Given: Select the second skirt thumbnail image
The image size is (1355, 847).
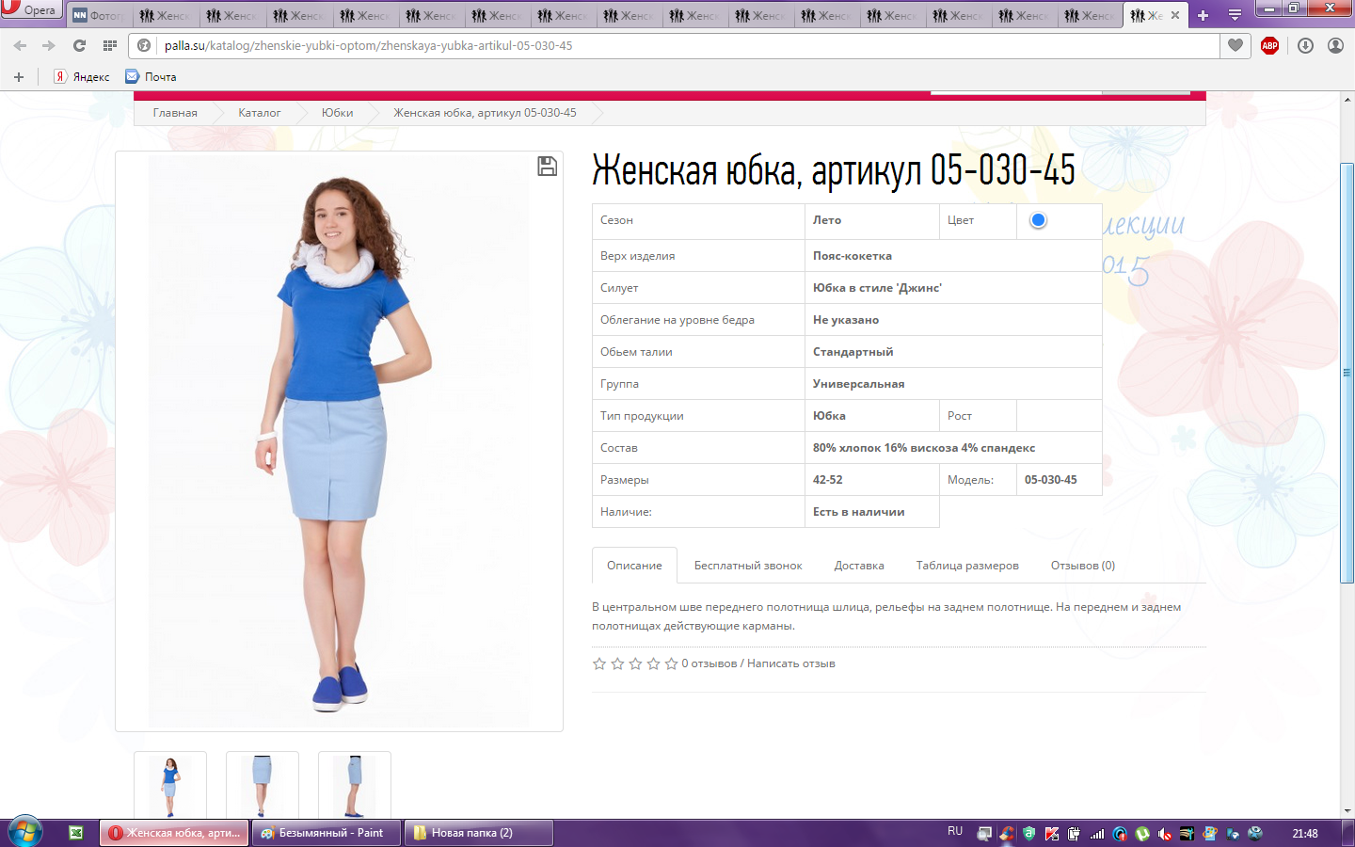Looking at the screenshot, I should point(262,785).
